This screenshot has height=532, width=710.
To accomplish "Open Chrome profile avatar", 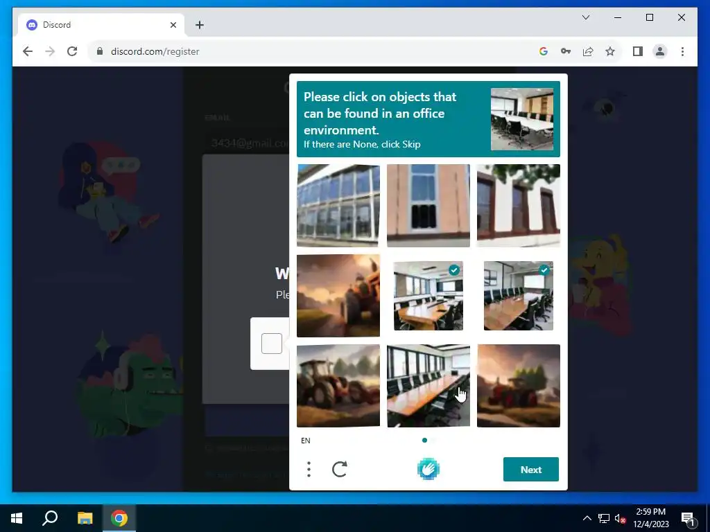I will [x=660, y=51].
